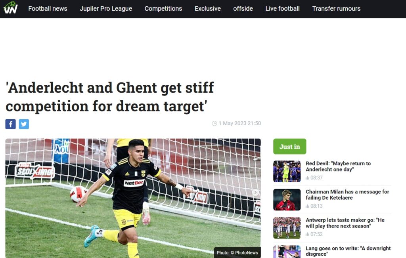Click the clock icon beside article date

(214, 123)
